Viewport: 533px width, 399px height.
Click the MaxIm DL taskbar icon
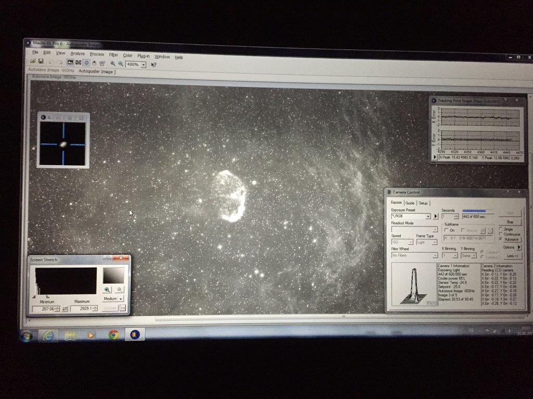tap(135, 335)
